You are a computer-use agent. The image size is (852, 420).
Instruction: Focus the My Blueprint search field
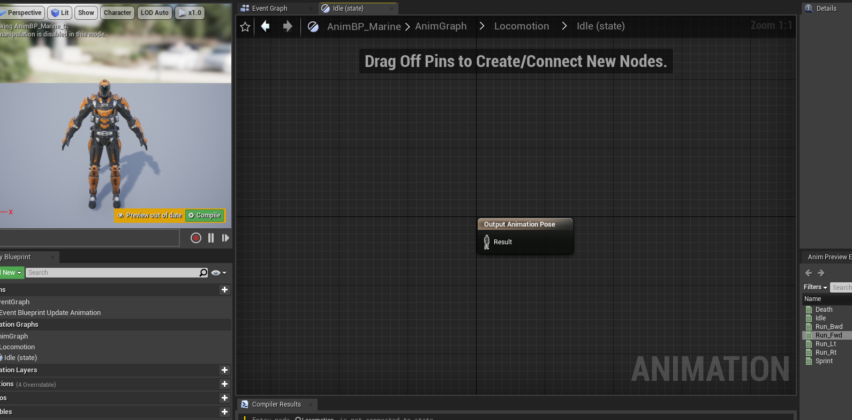click(112, 273)
